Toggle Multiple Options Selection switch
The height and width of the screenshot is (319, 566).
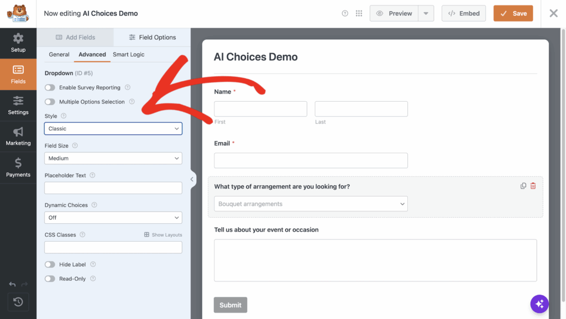(50, 102)
